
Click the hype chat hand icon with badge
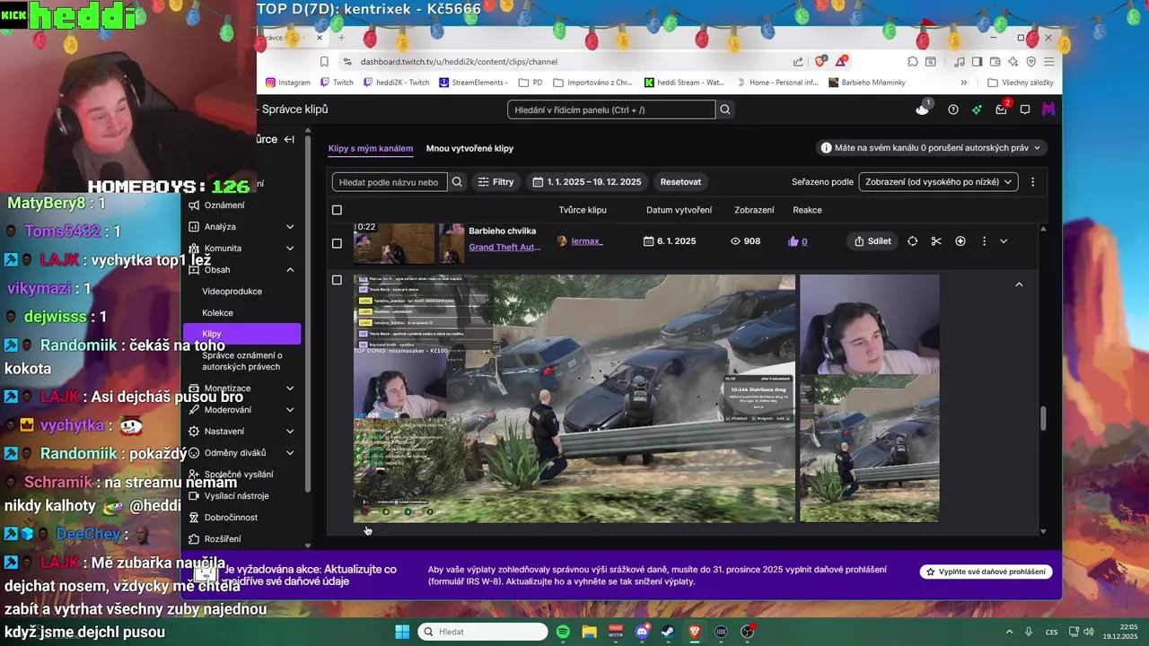pos(923,109)
